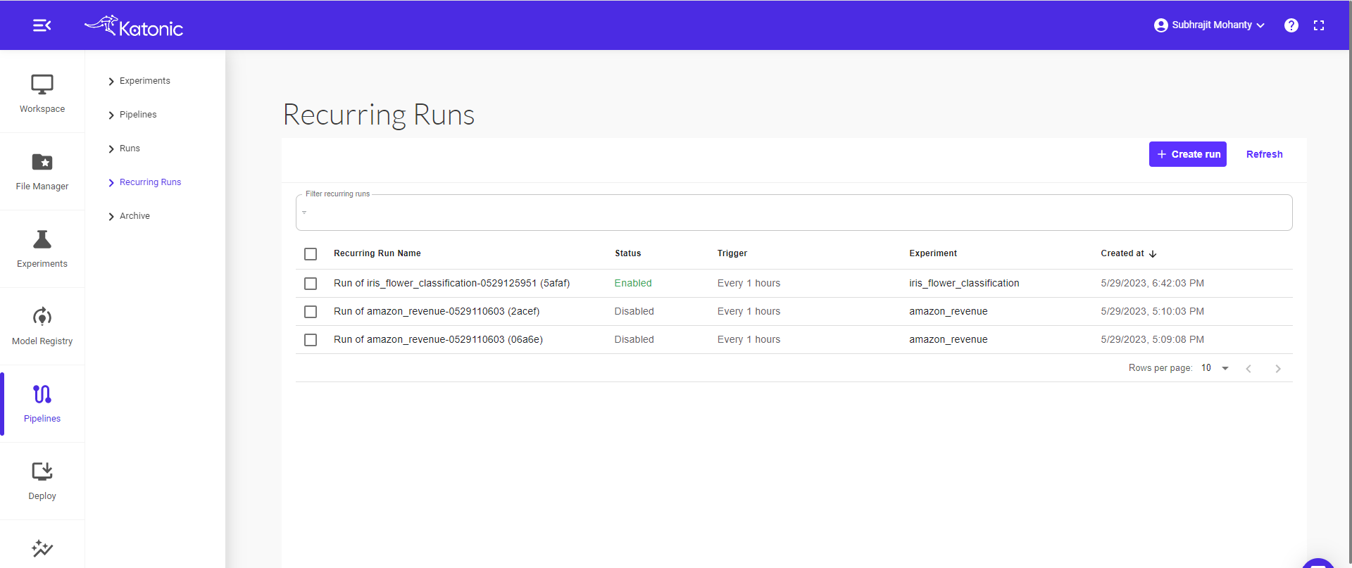Expand the Runs submenu chevron

tap(111, 149)
